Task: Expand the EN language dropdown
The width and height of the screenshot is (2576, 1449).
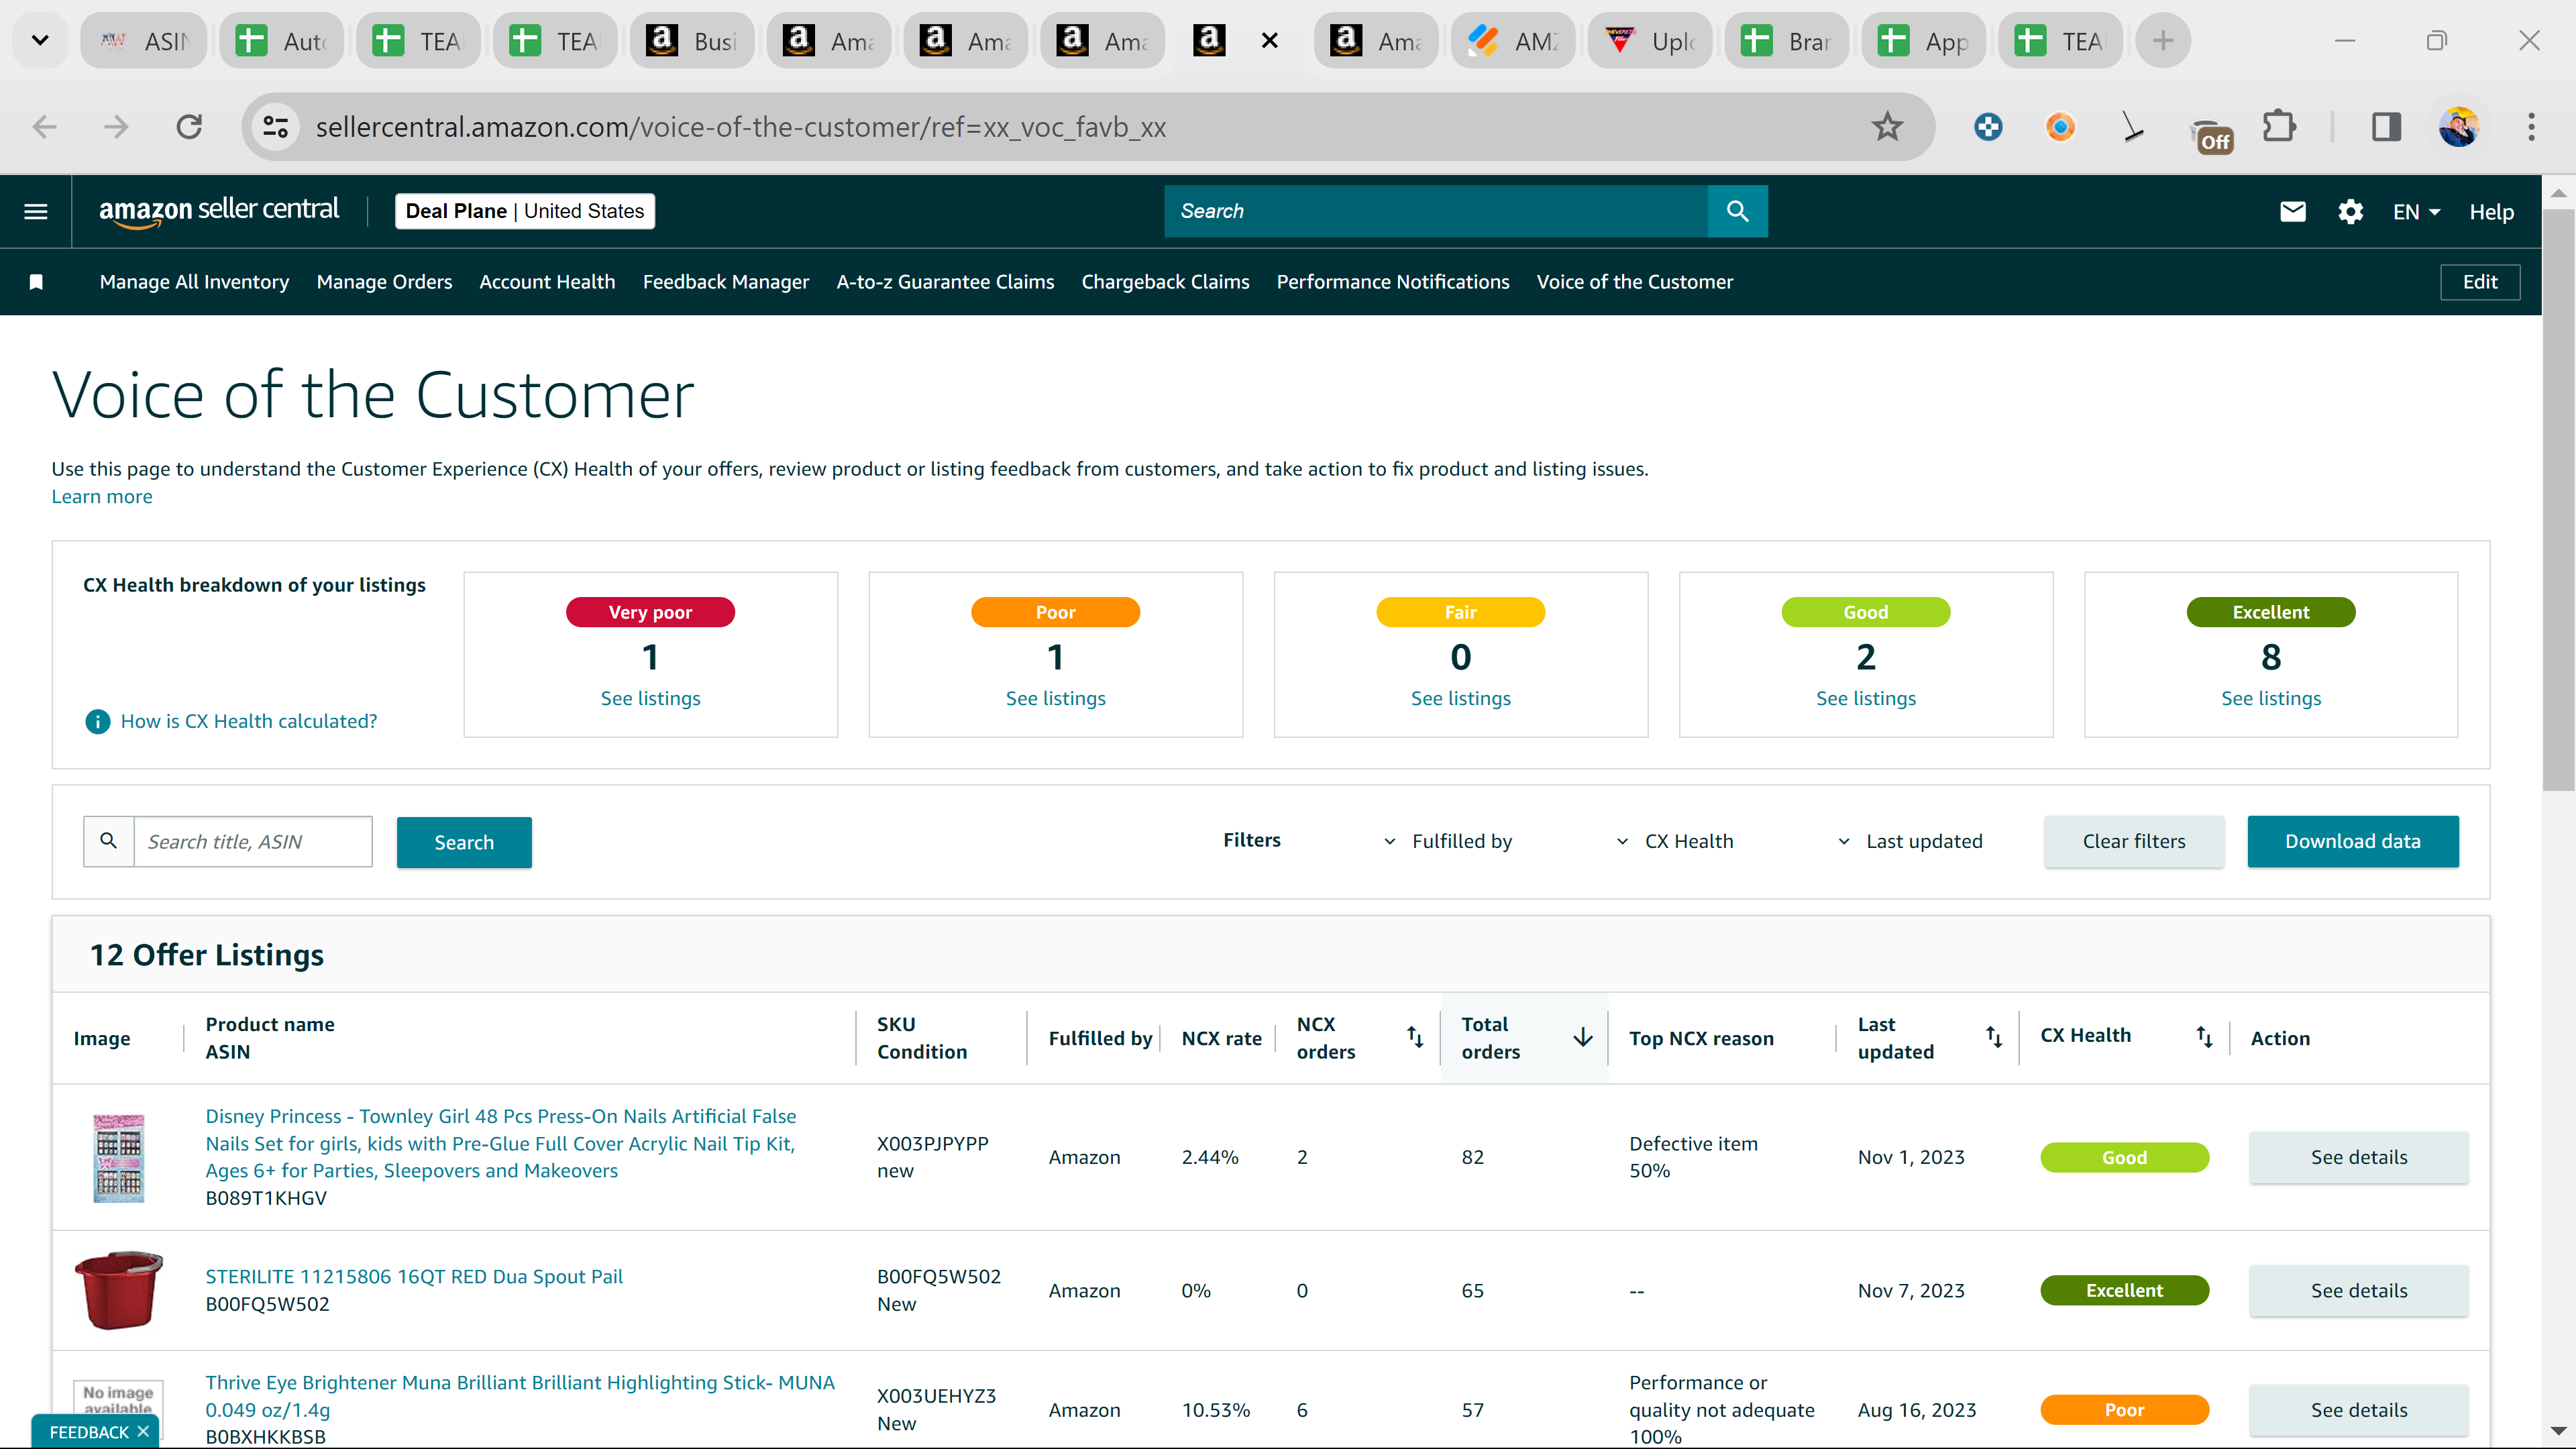Action: 2416,212
